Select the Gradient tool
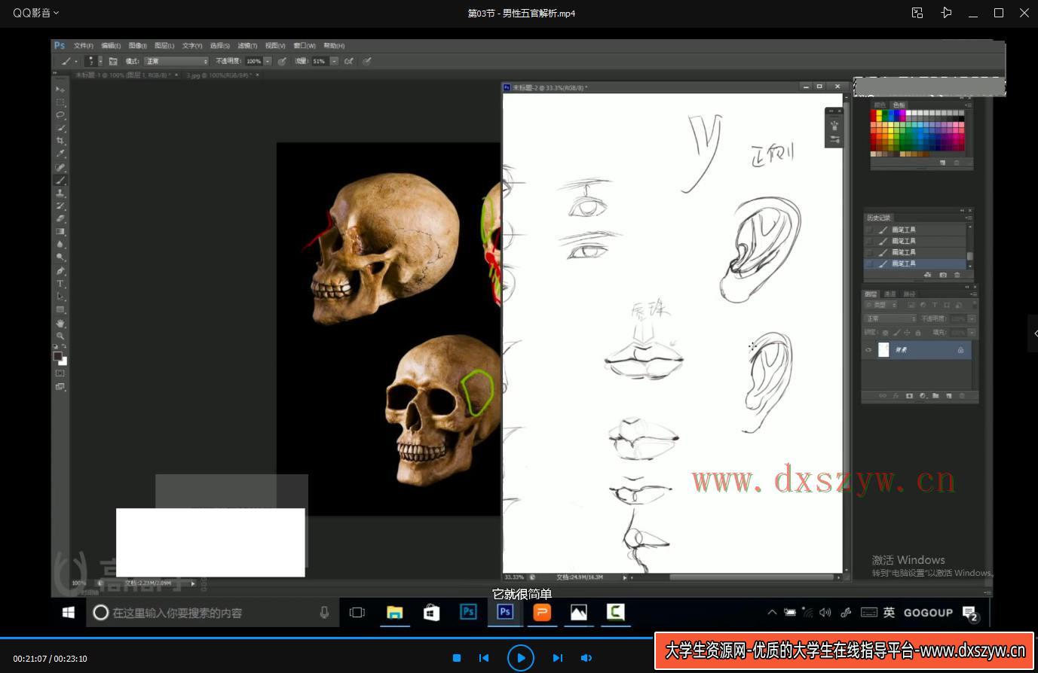Viewport: 1038px width, 673px height. coord(60,231)
